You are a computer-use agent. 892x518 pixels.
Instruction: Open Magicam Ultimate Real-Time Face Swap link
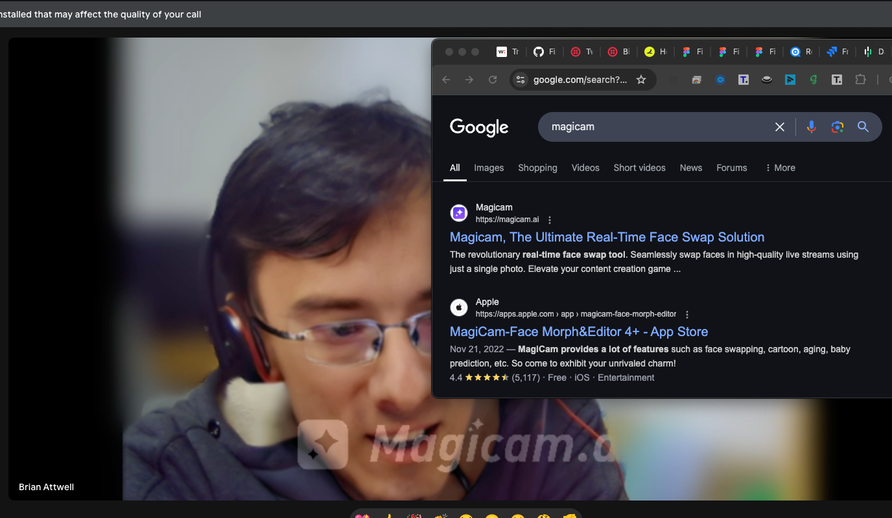tap(607, 237)
